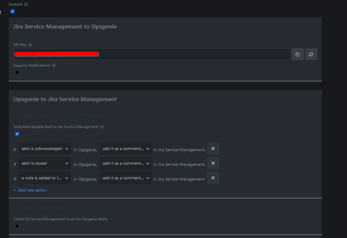Screen dimensions: 347x238
Task: Open help icon next to API Key
Action: (x=30, y=45)
